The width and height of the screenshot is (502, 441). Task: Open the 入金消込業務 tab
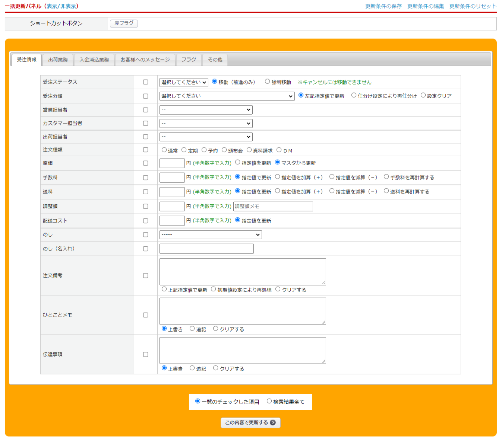tap(94, 60)
